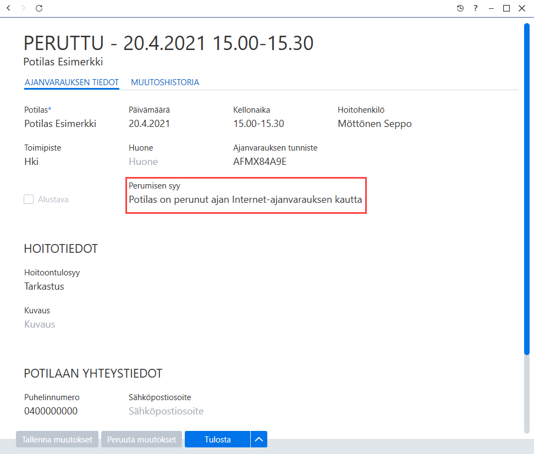
Task: Click the forward navigation arrow icon
Action: (x=24, y=8)
